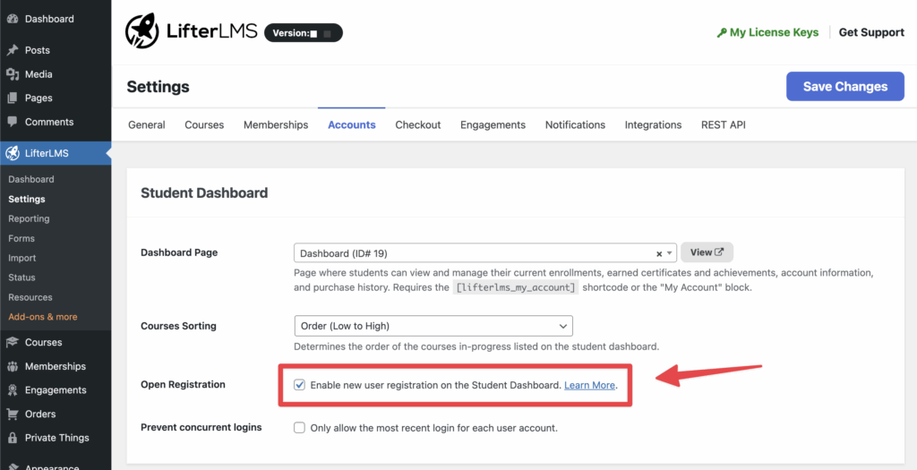Image resolution: width=917 pixels, height=470 pixels.
Task: Click the Orders cart icon
Action: (x=13, y=414)
